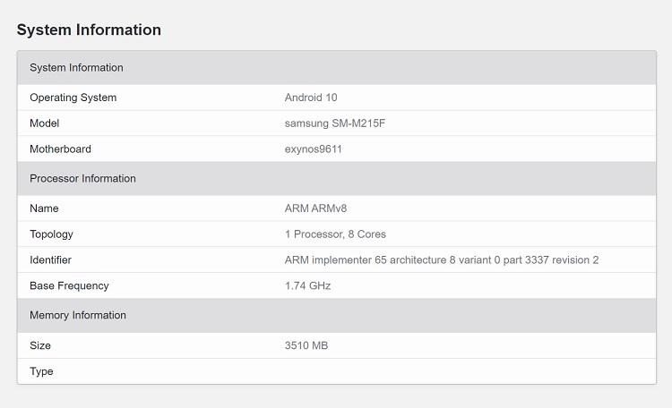Select the ARM implementer 65 identifier text
This screenshot has width=672, height=408.
pyautogui.click(x=441, y=260)
